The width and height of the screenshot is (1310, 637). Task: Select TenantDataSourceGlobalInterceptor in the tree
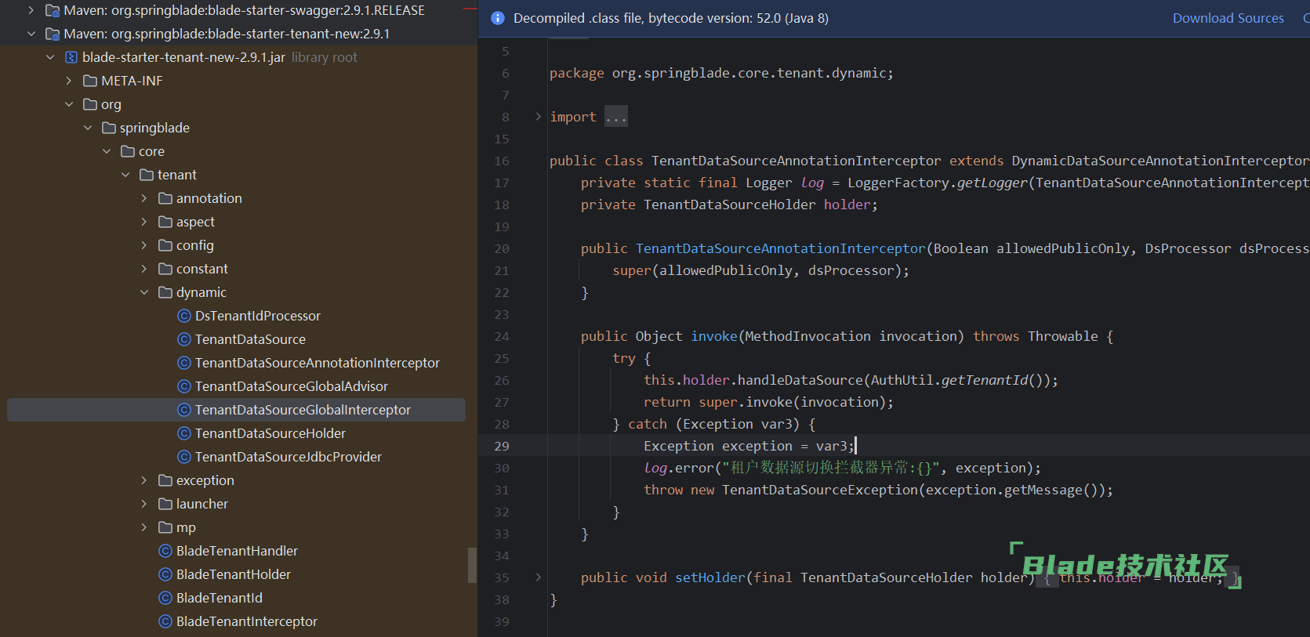tap(236, 410)
